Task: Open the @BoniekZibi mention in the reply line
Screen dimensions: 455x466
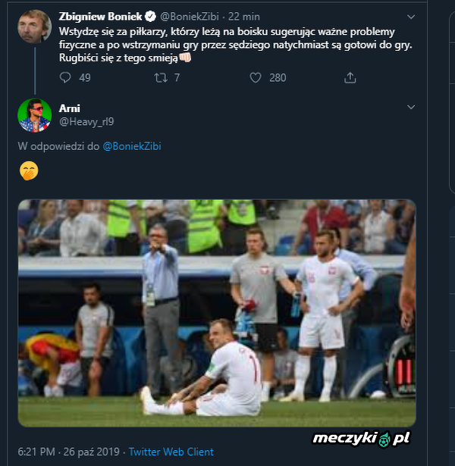Action: [131, 145]
